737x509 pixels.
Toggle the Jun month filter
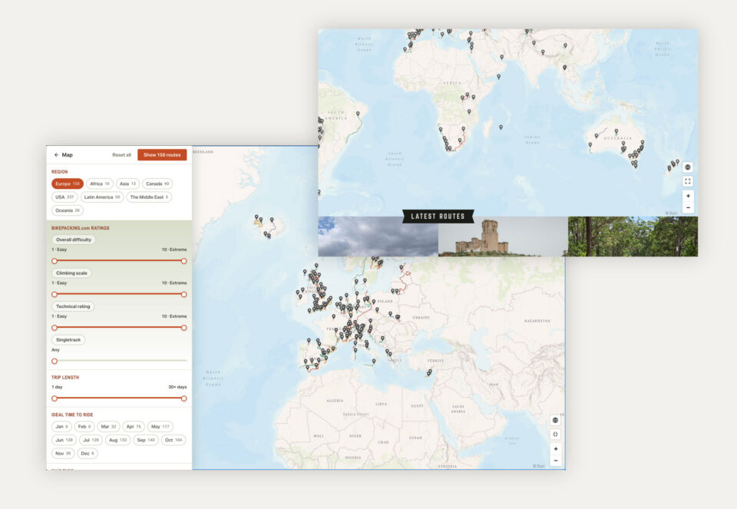coord(64,441)
